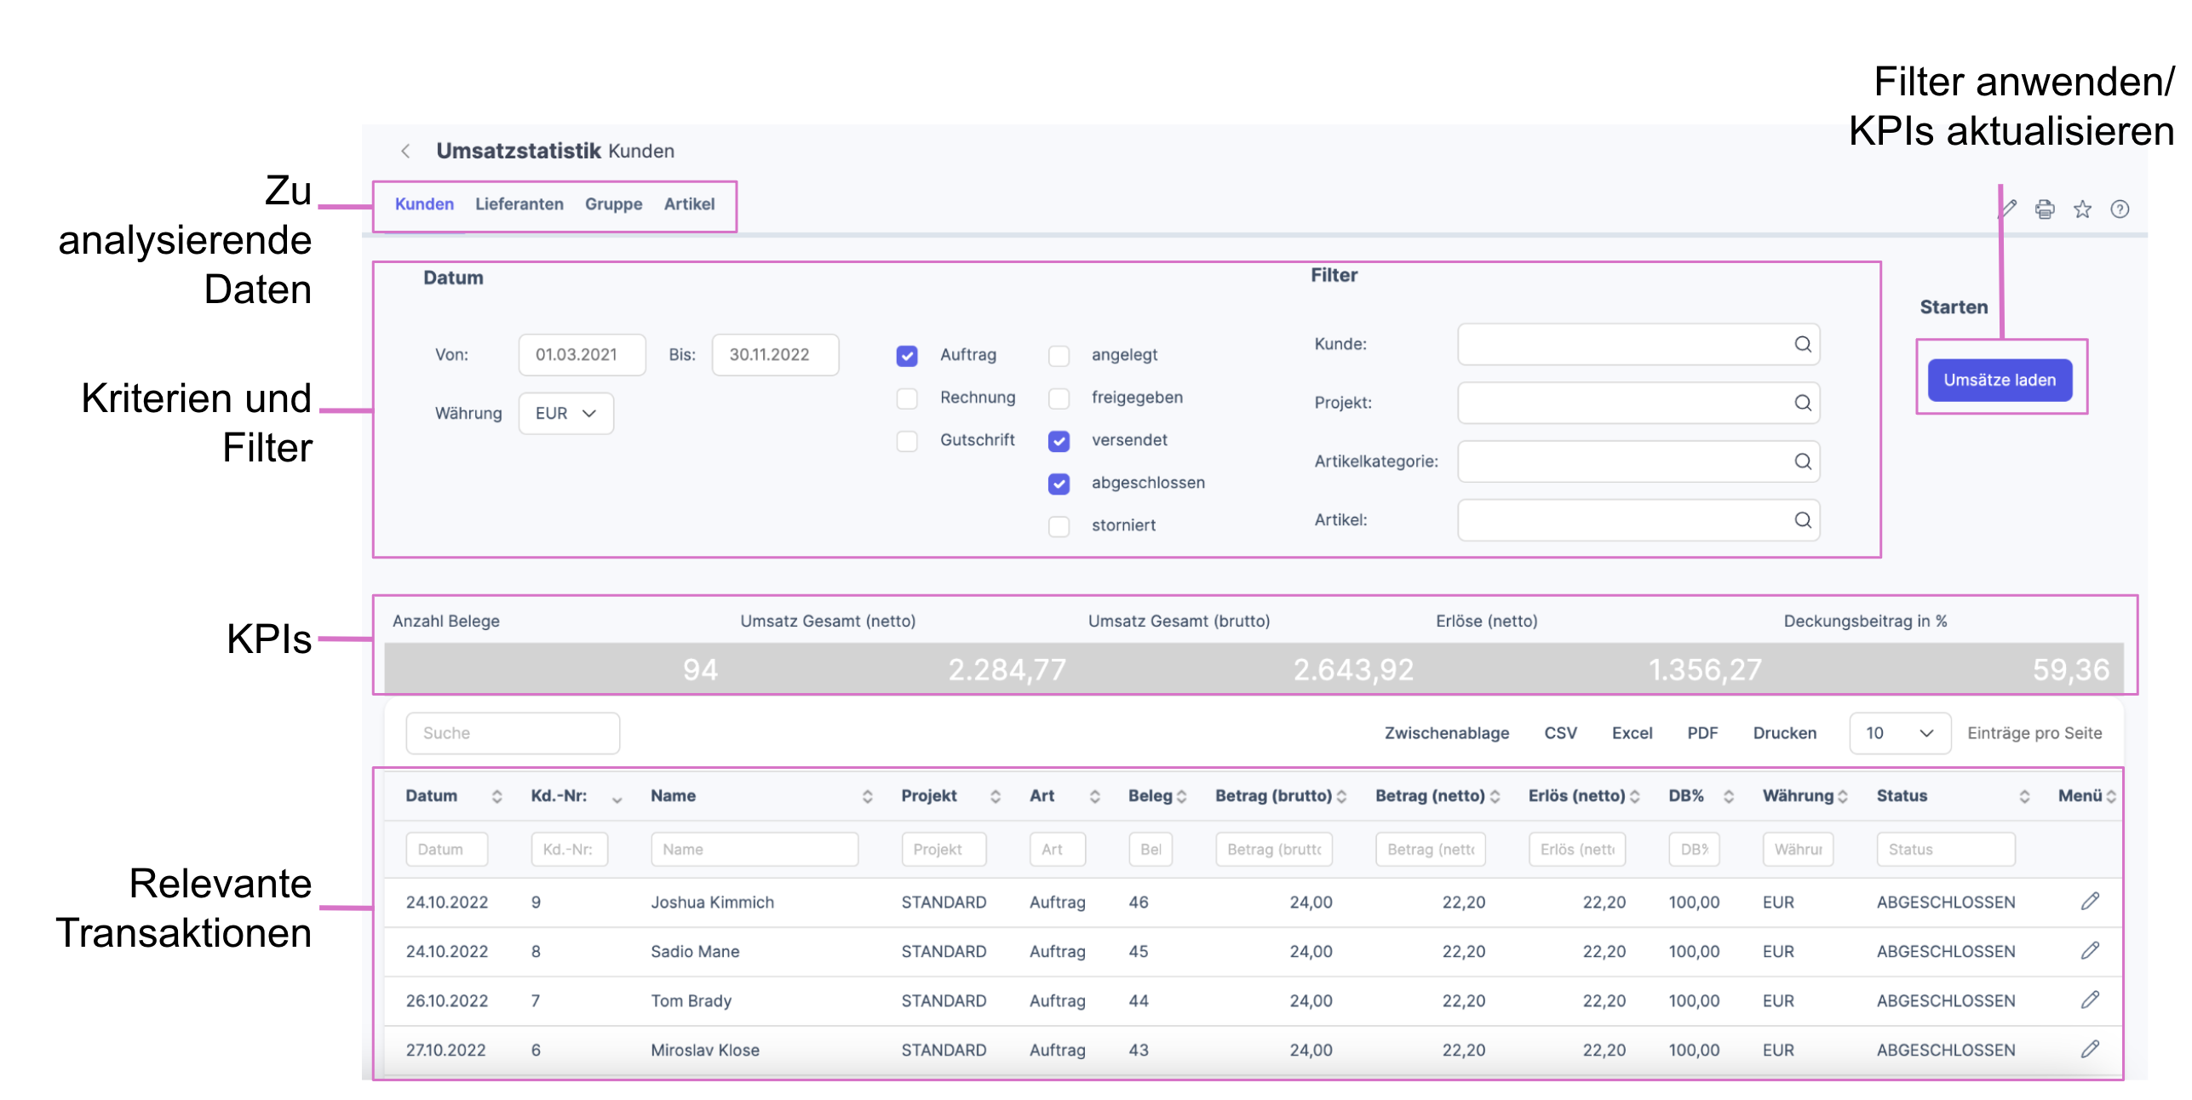Export the table as CSV
Screen dimensions: 2192x1100
click(x=1560, y=734)
